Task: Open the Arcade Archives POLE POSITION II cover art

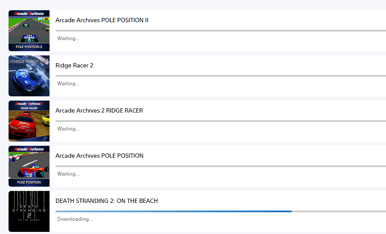Action: point(29,31)
